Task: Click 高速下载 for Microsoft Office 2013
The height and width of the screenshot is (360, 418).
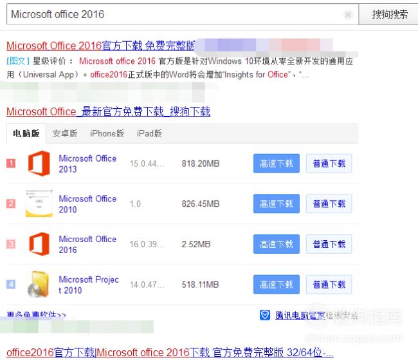Action: tap(277, 164)
